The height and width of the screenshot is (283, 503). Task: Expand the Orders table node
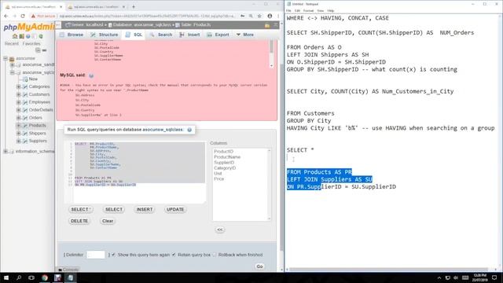pyautogui.click(x=18, y=118)
